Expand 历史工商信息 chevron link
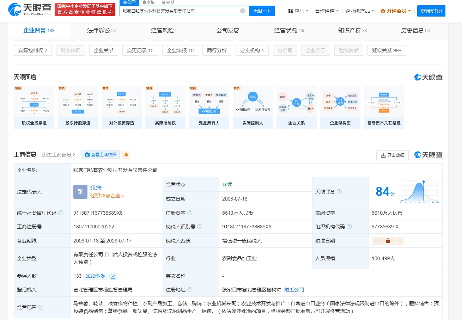The height and width of the screenshot is (320, 462). (x=59, y=155)
